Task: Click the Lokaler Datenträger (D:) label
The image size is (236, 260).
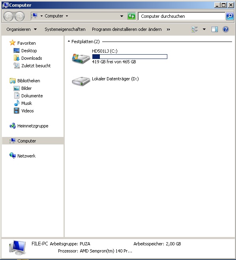Action: pyautogui.click(x=115, y=79)
